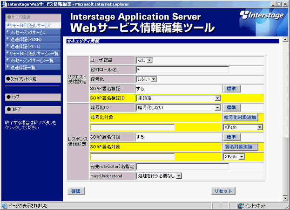The image size is (290, 210).
Task: Open メッセージングサービス一覧 in the sidebar
Action: click(x=33, y=60)
